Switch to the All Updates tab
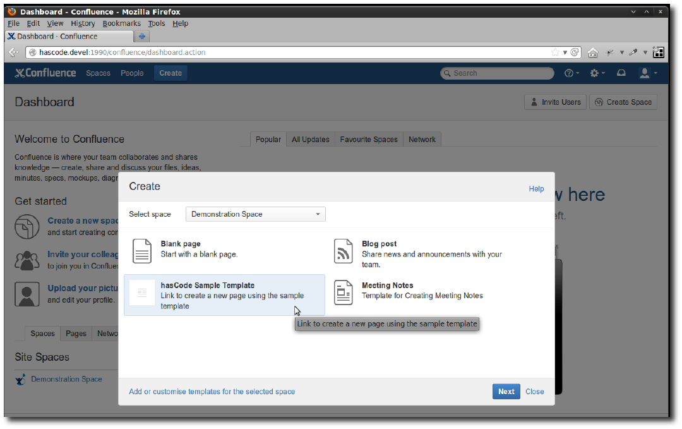The width and height of the screenshot is (682, 429). [310, 139]
